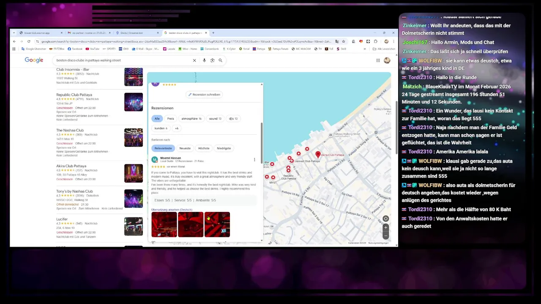Click the translate page icon in the address bar
The width and height of the screenshot is (541, 304).
tap(337, 41)
